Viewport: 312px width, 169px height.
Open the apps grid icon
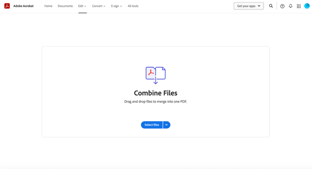point(299,6)
